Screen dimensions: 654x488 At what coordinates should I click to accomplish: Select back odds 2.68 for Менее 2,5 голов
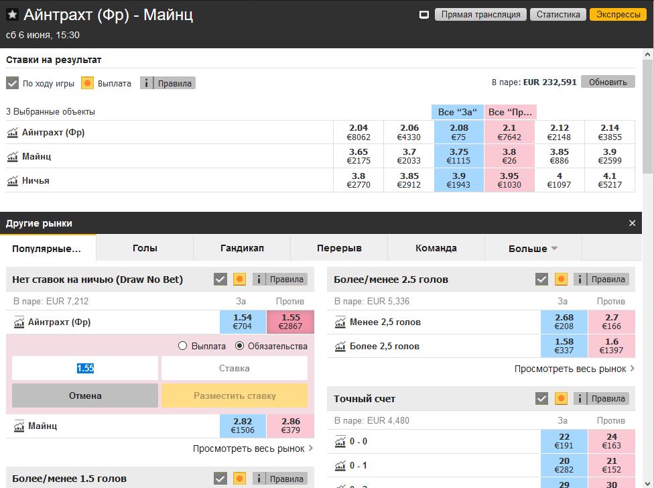[x=564, y=322]
